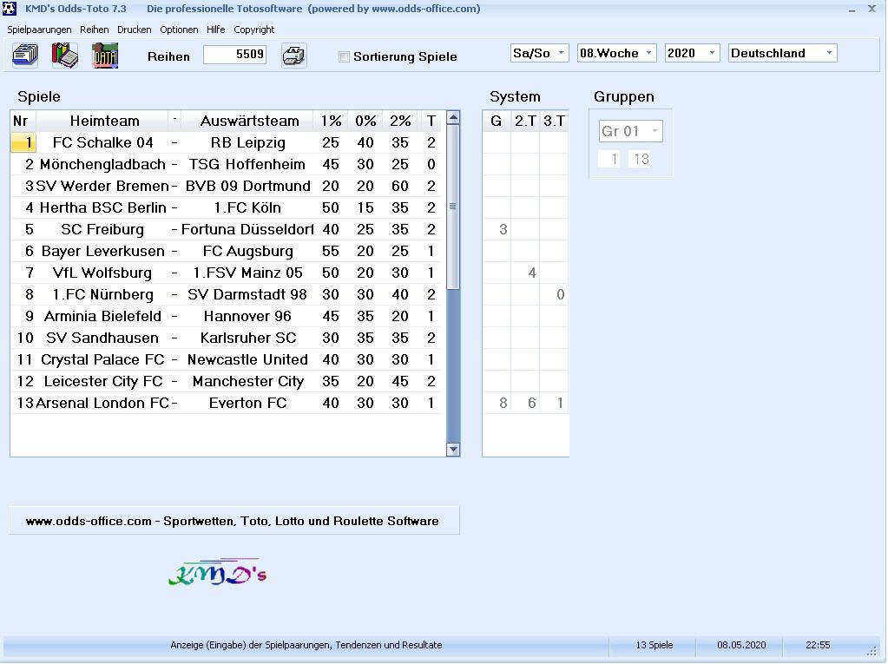Select RB Leipzig away team cell
The image size is (888, 664).
coord(248,142)
